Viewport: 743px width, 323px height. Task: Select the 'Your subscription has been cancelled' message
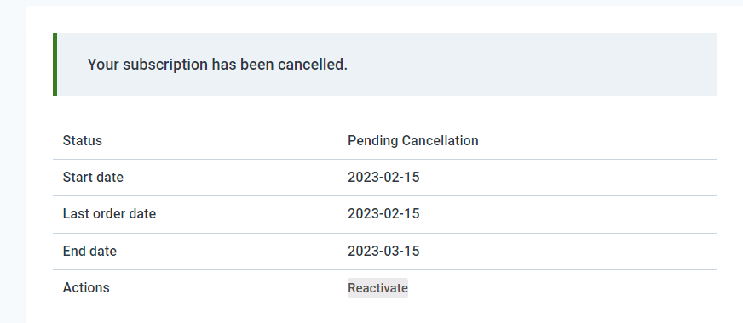click(217, 65)
